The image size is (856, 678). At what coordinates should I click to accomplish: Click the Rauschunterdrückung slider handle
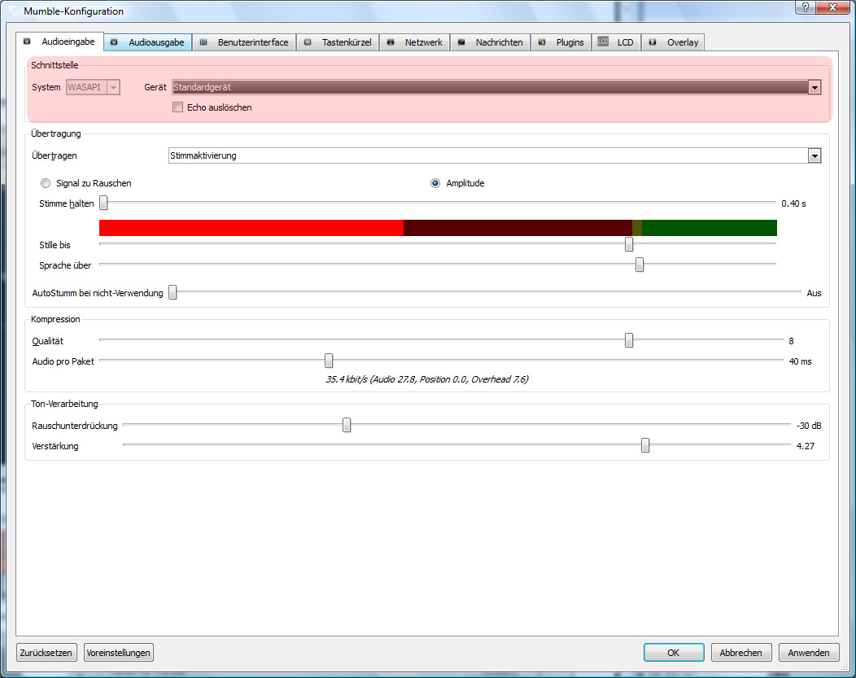click(x=347, y=425)
